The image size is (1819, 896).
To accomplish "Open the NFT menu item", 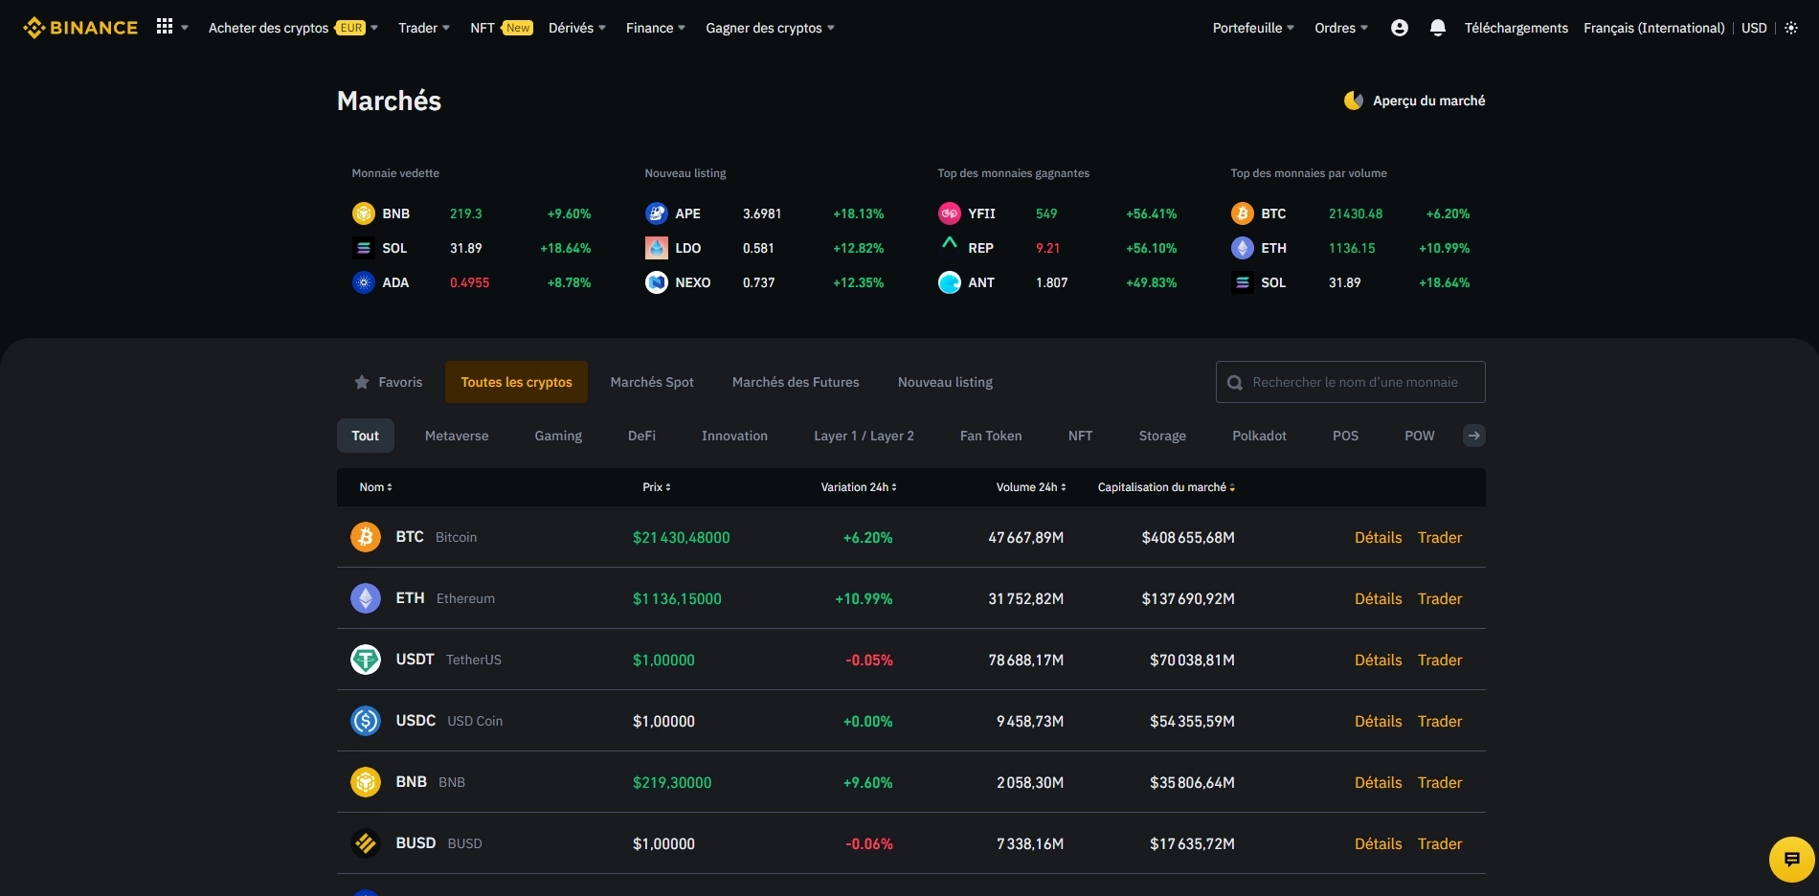I will pyautogui.click(x=483, y=28).
